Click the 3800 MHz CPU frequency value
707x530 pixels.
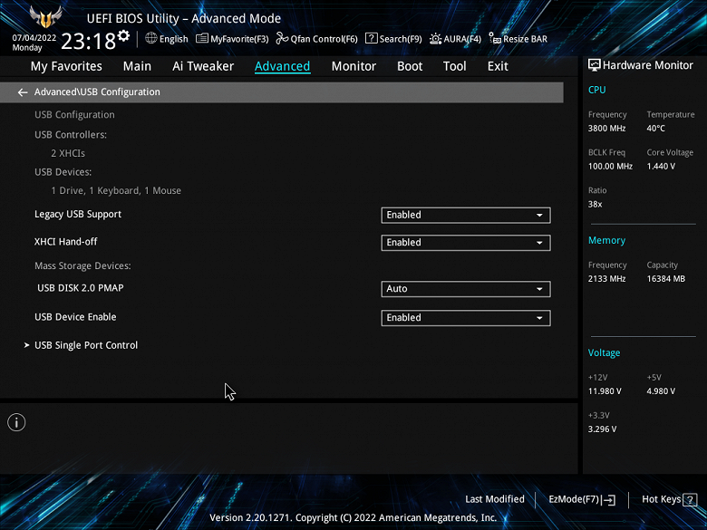[x=606, y=129]
